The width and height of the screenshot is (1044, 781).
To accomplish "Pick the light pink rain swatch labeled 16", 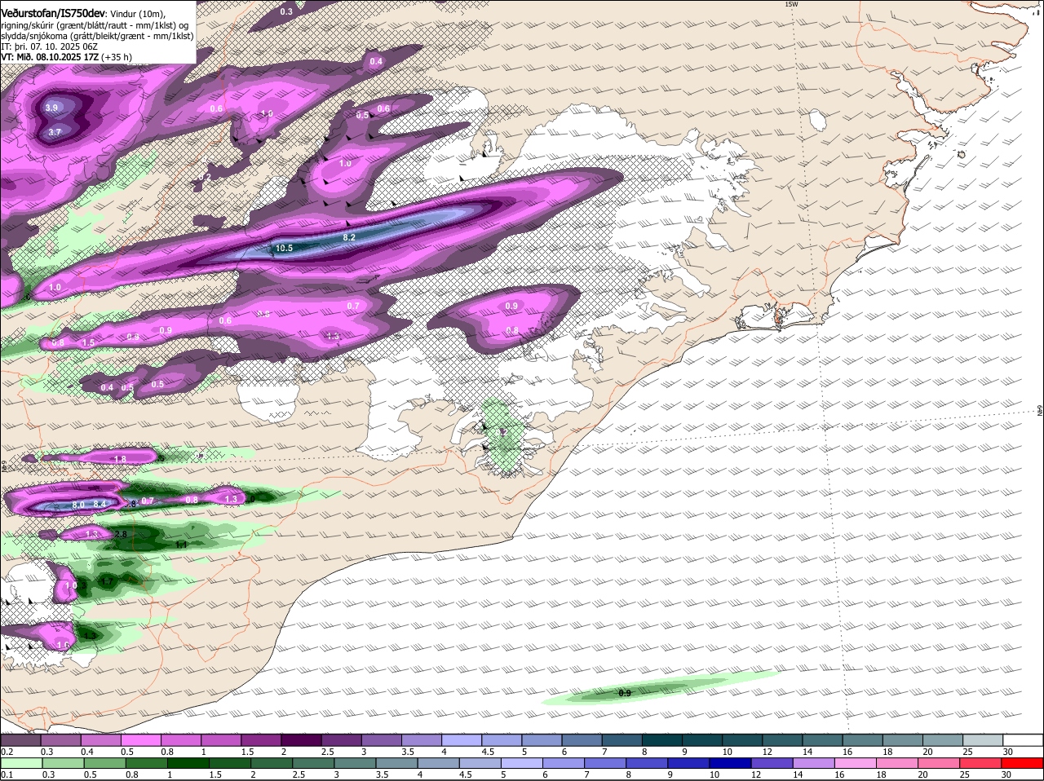I will 856,764.
